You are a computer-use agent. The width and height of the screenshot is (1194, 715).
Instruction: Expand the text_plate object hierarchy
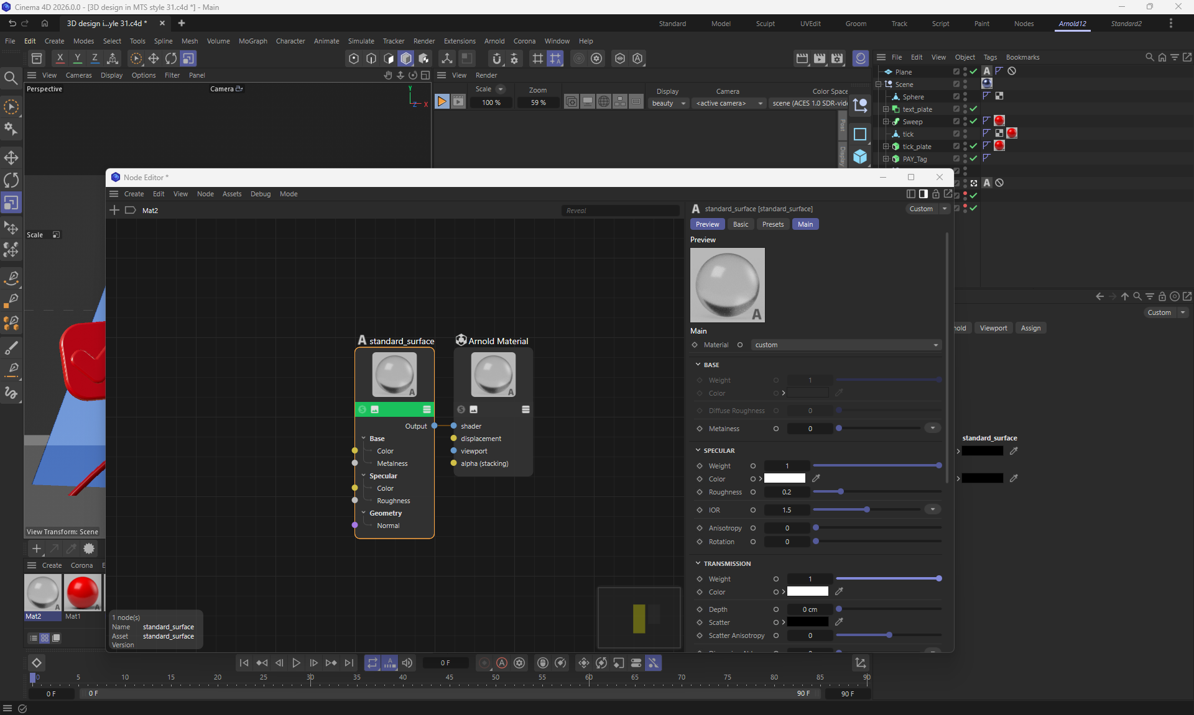pos(886,109)
